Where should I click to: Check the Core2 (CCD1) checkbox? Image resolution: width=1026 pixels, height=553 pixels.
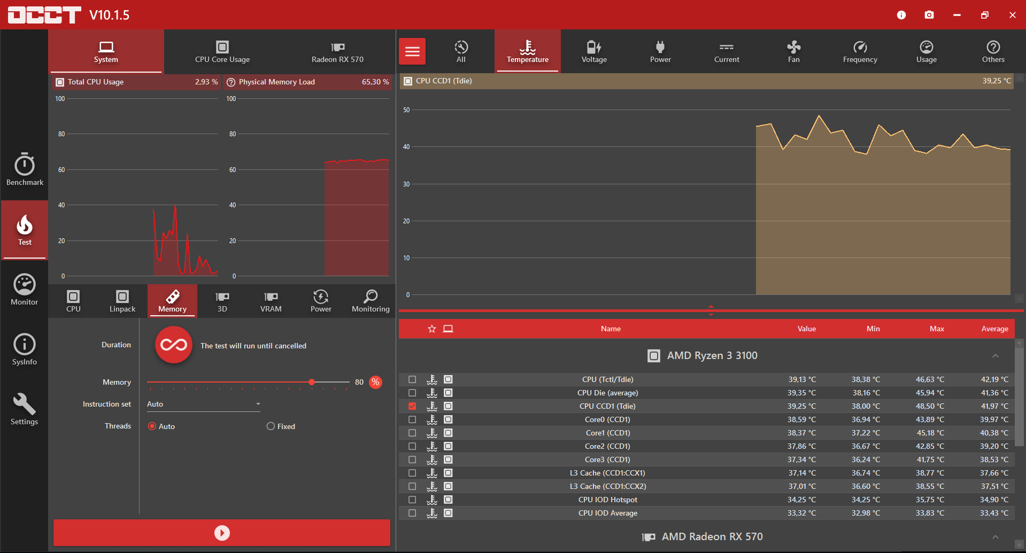coord(412,446)
